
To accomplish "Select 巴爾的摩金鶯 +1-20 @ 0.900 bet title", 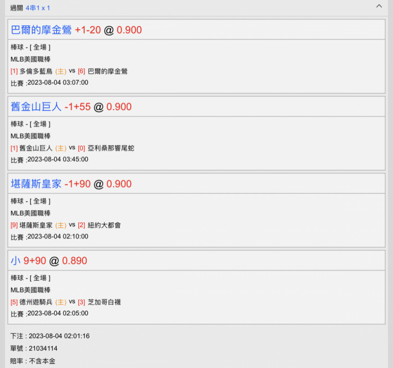I will 76,30.
